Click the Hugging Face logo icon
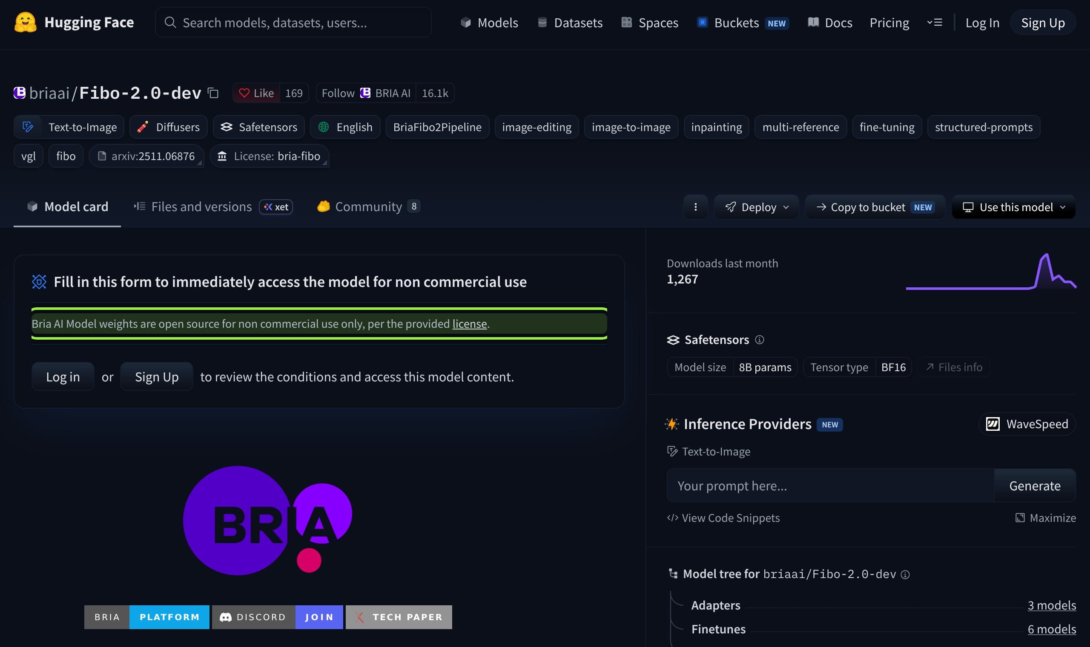Viewport: 1090px width, 647px height. pos(25,22)
